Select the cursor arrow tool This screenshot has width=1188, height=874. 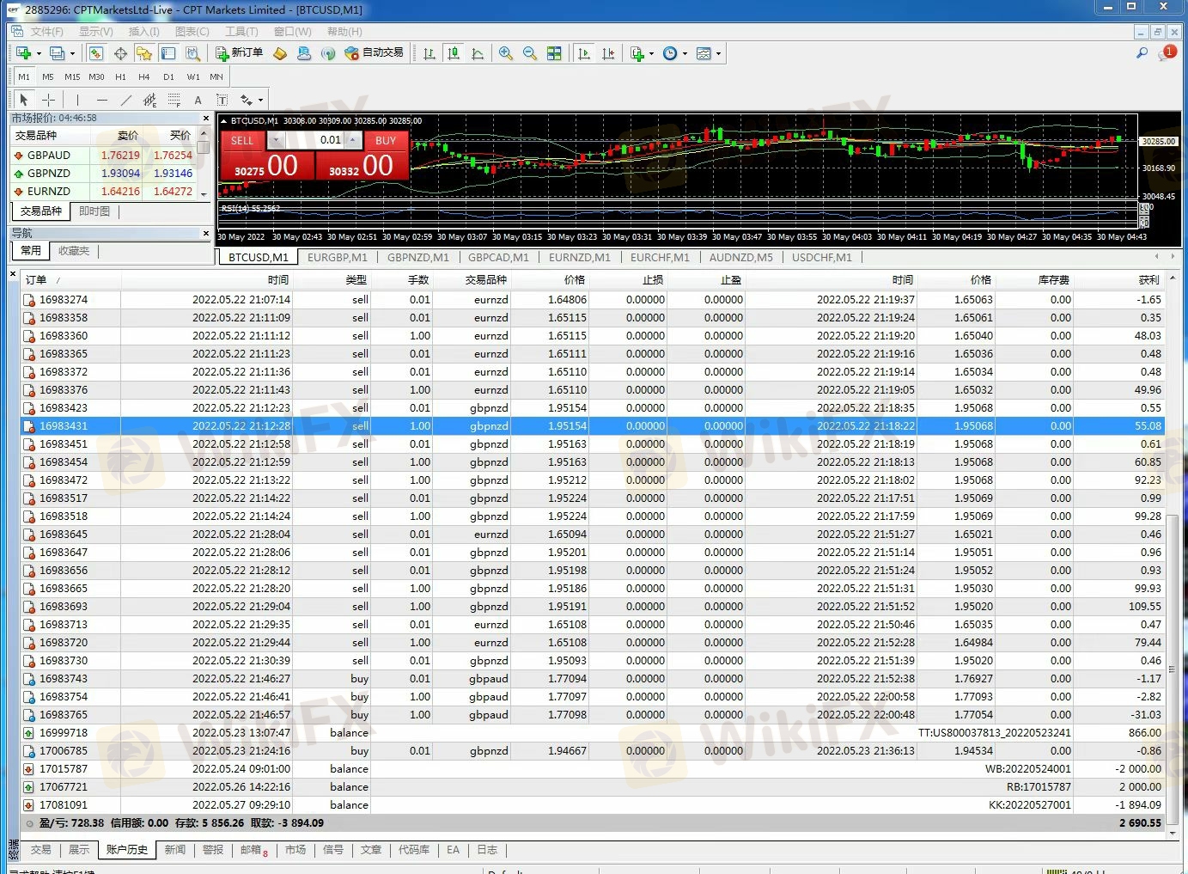[x=24, y=100]
